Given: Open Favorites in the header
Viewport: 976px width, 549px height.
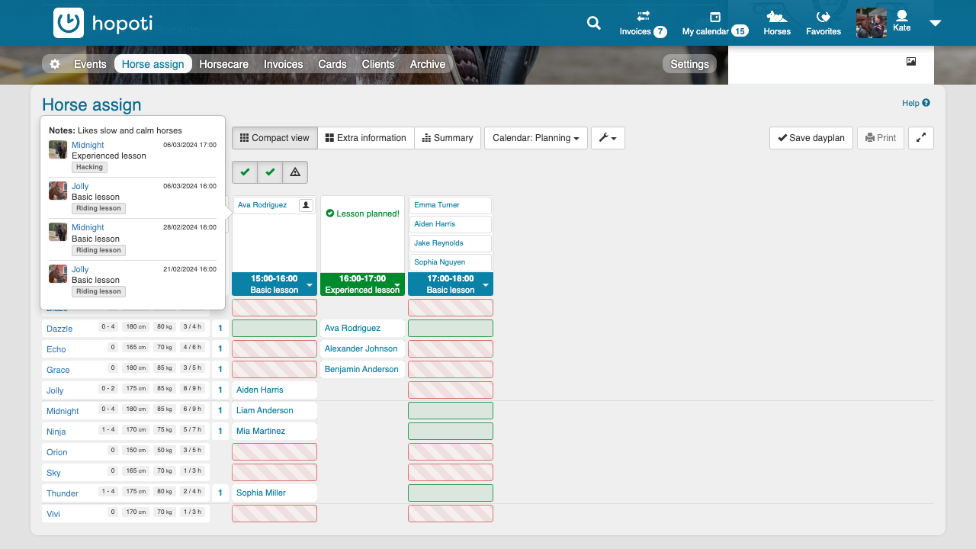Looking at the screenshot, I should click(x=823, y=24).
